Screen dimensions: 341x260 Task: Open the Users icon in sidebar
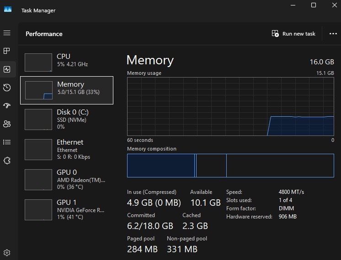7,124
